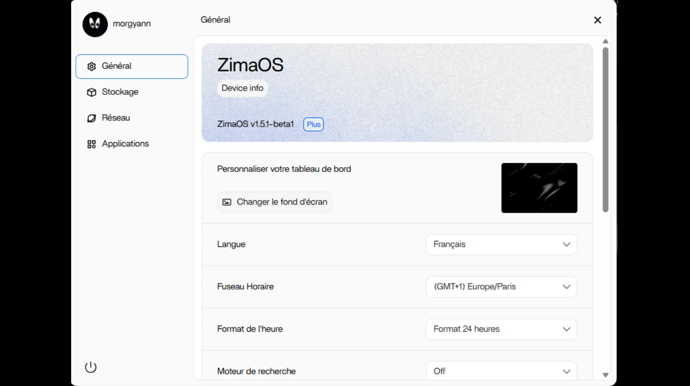Click the Device info badge
The image size is (690, 386).
point(242,88)
